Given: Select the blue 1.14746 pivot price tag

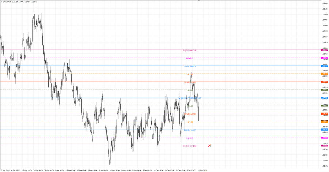Looking at the screenshot, I should click(x=324, y=98).
